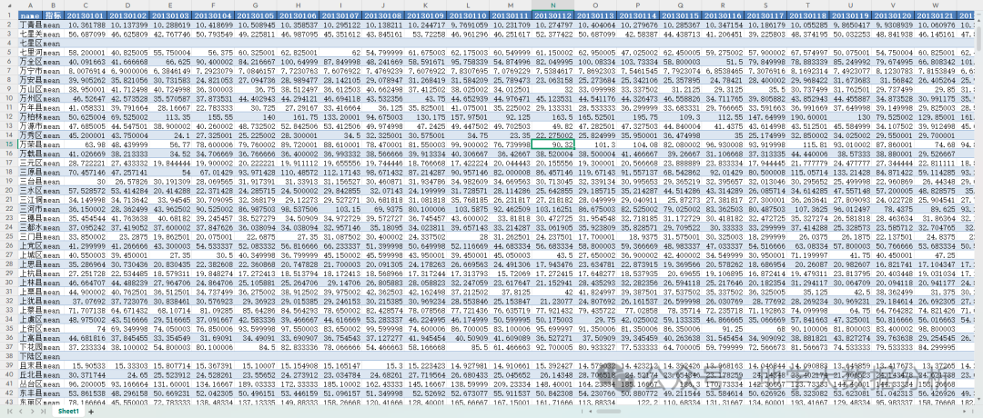Select row 27 header
The width and height of the screenshot is (983, 418).
click(x=9, y=255)
